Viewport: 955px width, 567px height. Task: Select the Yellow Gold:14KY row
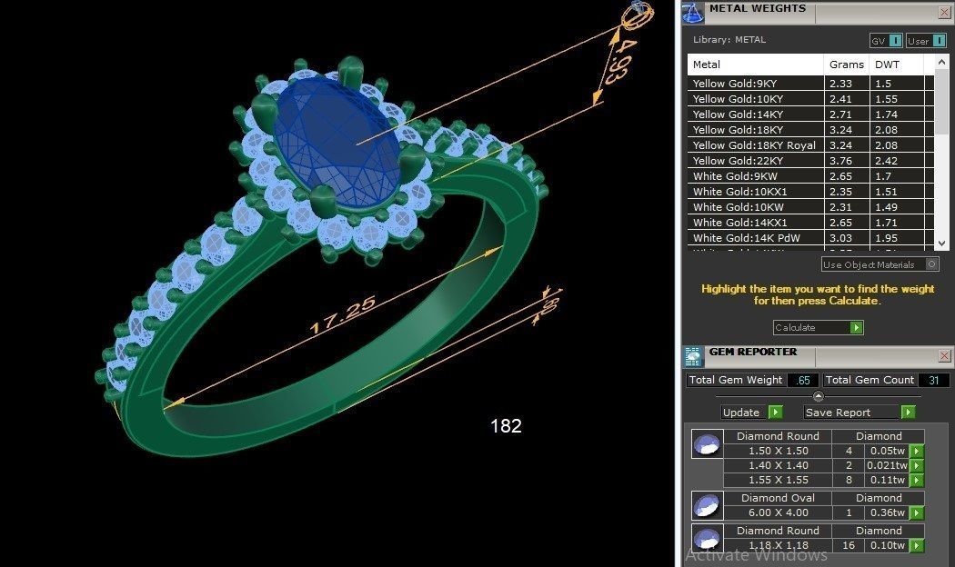point(810,114)
